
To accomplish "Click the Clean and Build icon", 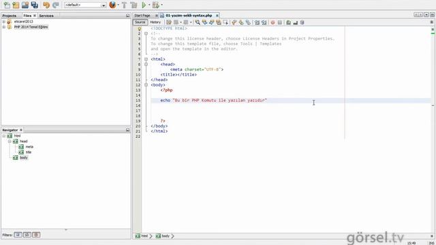I will [134, 5].
